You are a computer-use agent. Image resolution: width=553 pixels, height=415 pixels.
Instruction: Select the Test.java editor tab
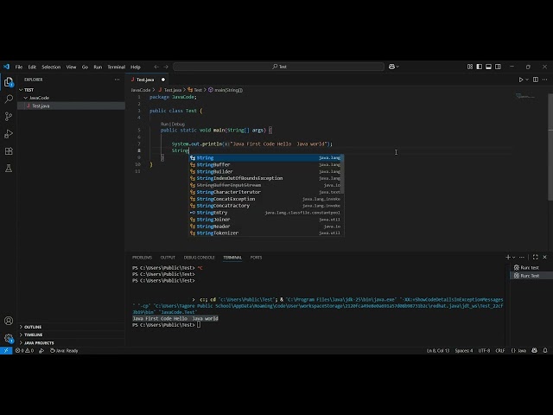[147, 80]
